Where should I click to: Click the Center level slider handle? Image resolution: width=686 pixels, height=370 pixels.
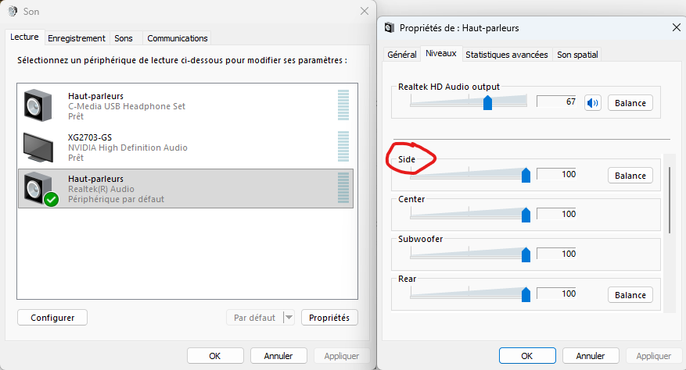coord(526,215)
